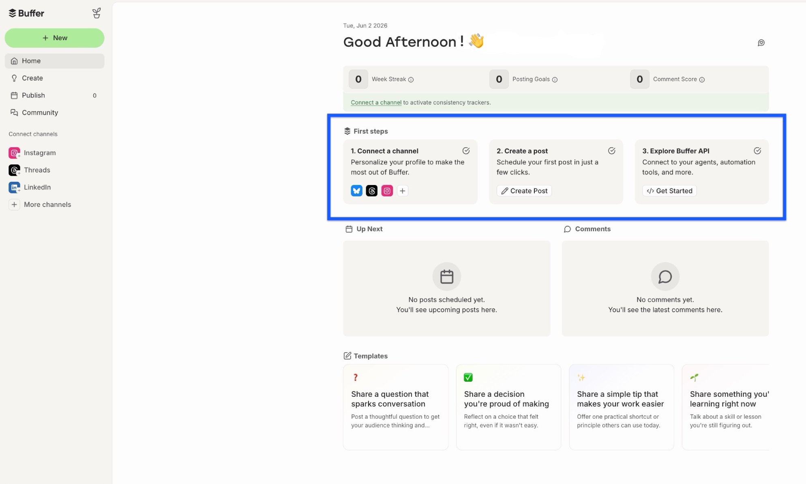
Task: Click the green New button
Action: pyautogui.click(x=54, y=38)
